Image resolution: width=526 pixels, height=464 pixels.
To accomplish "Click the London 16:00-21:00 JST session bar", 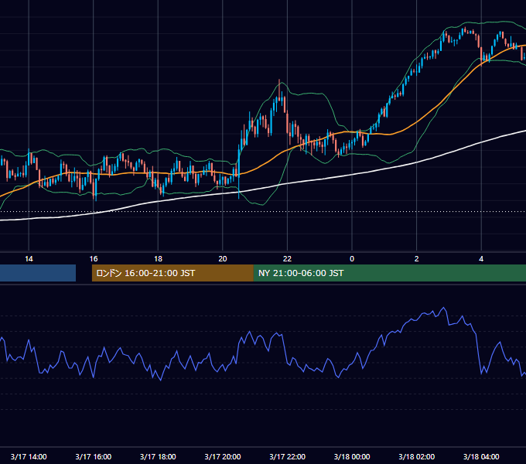I will click(172, 273).
